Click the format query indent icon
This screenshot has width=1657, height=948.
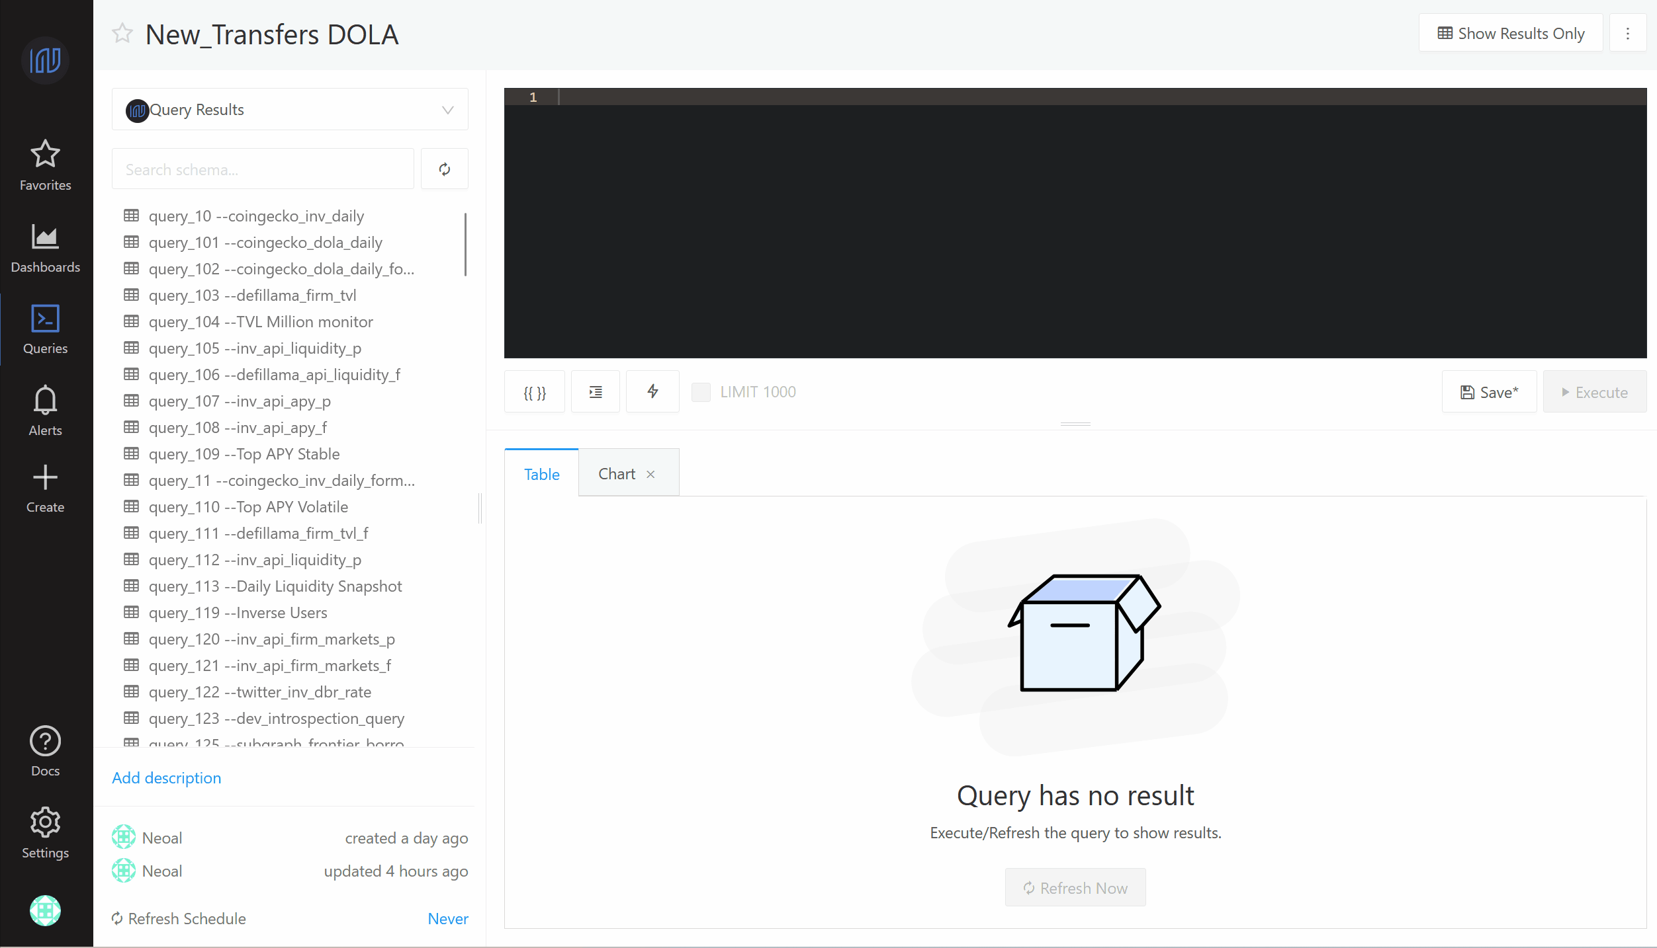pos(596,393)
